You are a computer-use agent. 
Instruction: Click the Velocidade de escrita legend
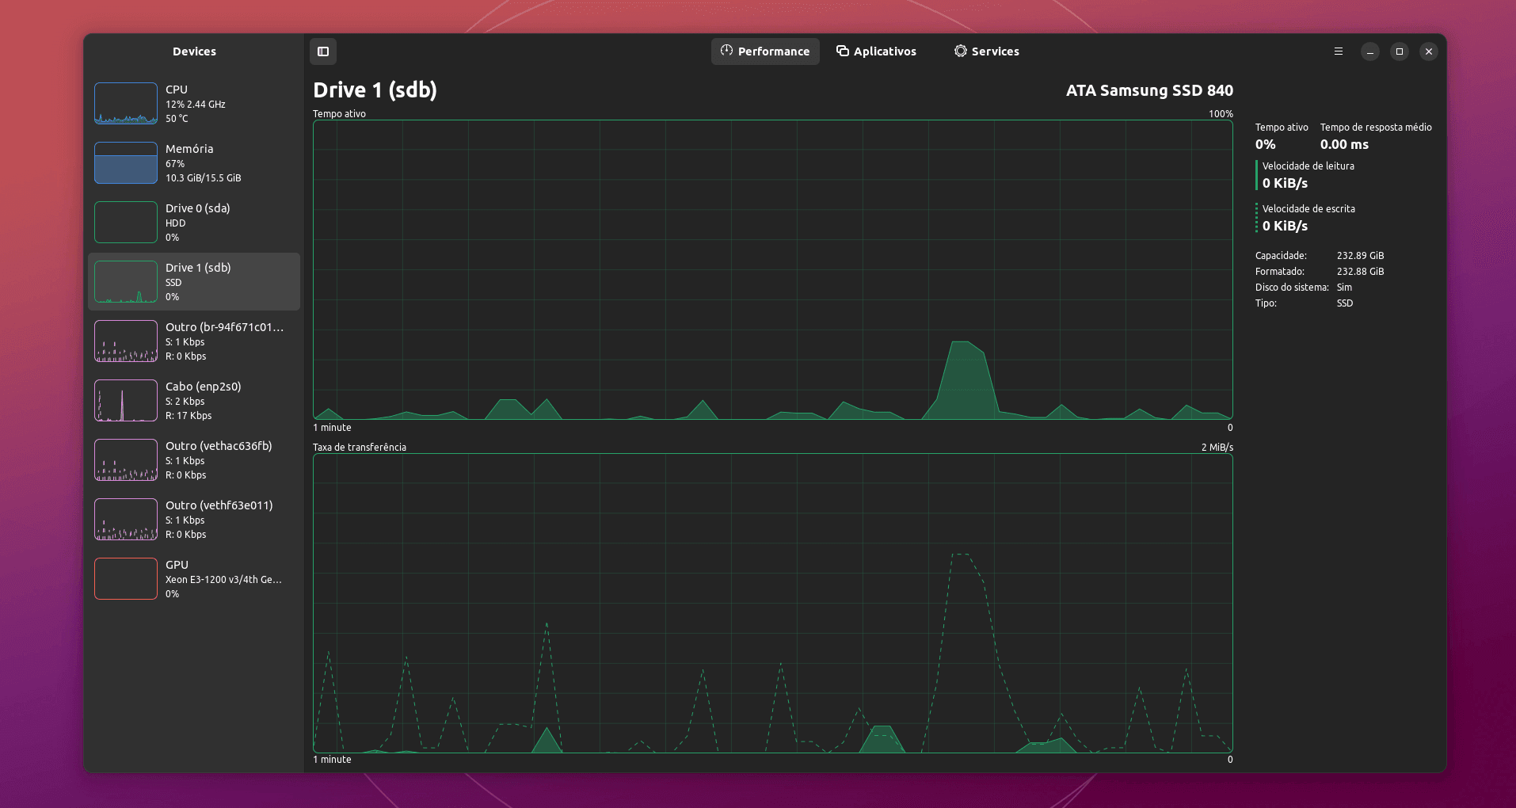(x=1307, y=218)
